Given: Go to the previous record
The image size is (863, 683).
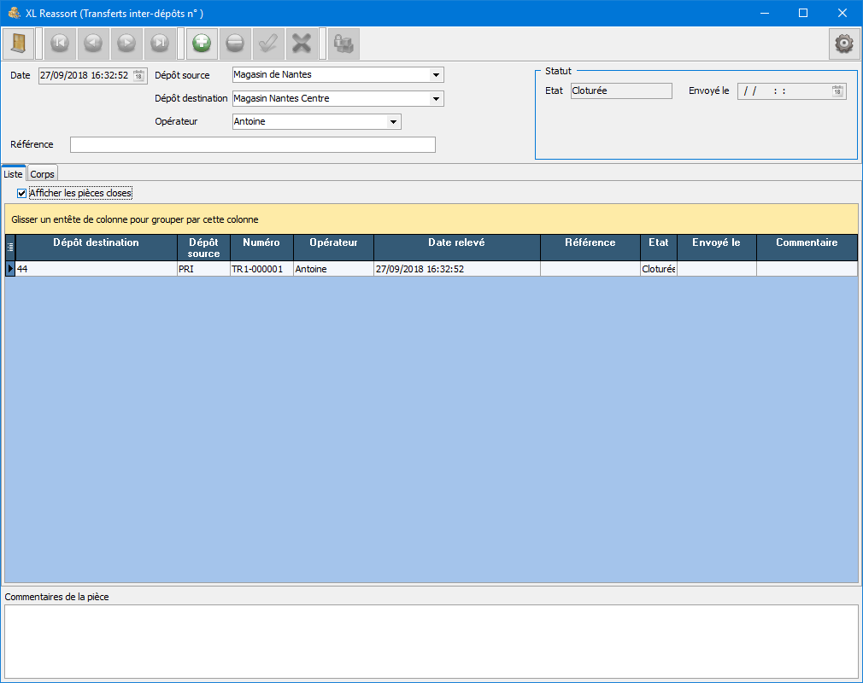Looking at the screenshot, I should pos(94,44).
